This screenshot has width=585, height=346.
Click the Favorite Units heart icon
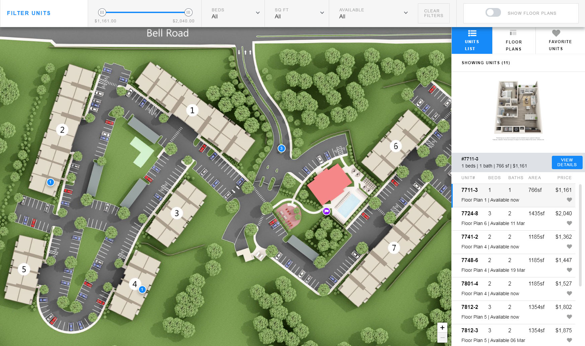556,33
